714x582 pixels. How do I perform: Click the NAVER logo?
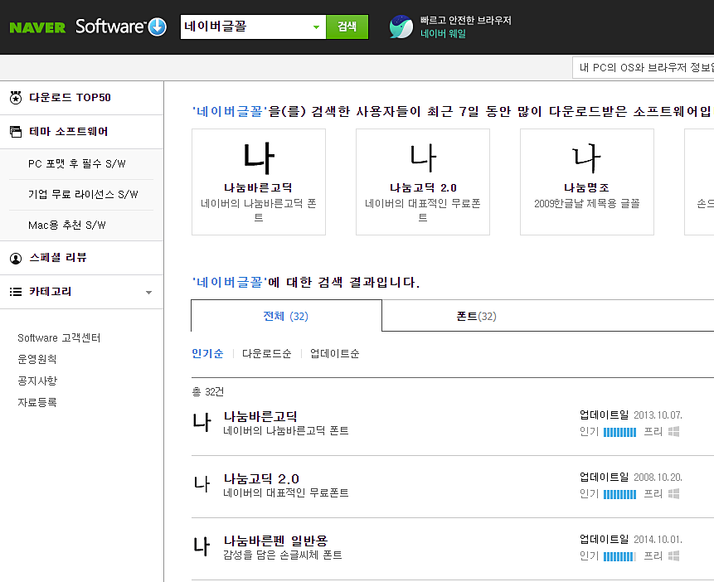click(x=37, y=28)
